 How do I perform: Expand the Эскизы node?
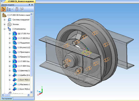click(x=5, y=24)
